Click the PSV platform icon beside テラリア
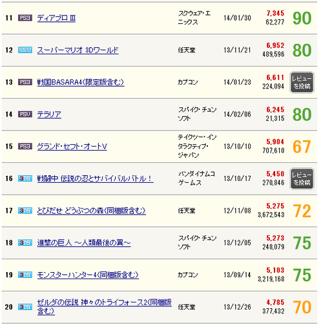Image resolution: width=323 pixels, height=327 pixels. click(25, 114)
